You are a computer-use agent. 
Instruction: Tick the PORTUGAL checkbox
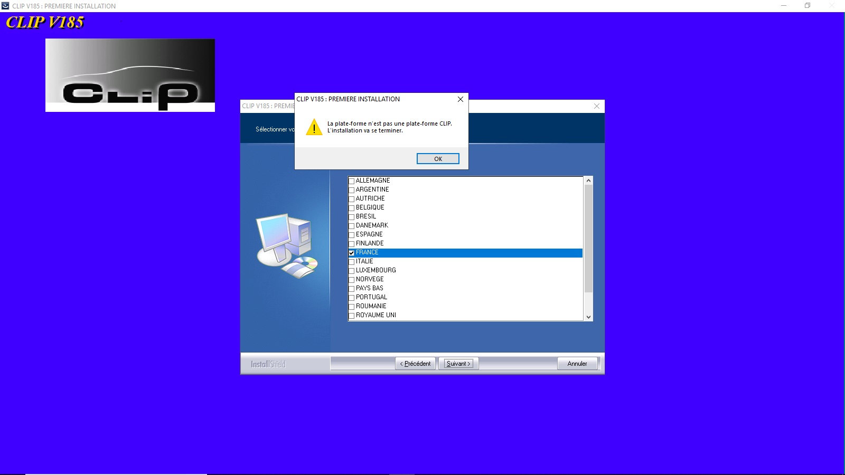pyautogui.click(x=352, y=298)
